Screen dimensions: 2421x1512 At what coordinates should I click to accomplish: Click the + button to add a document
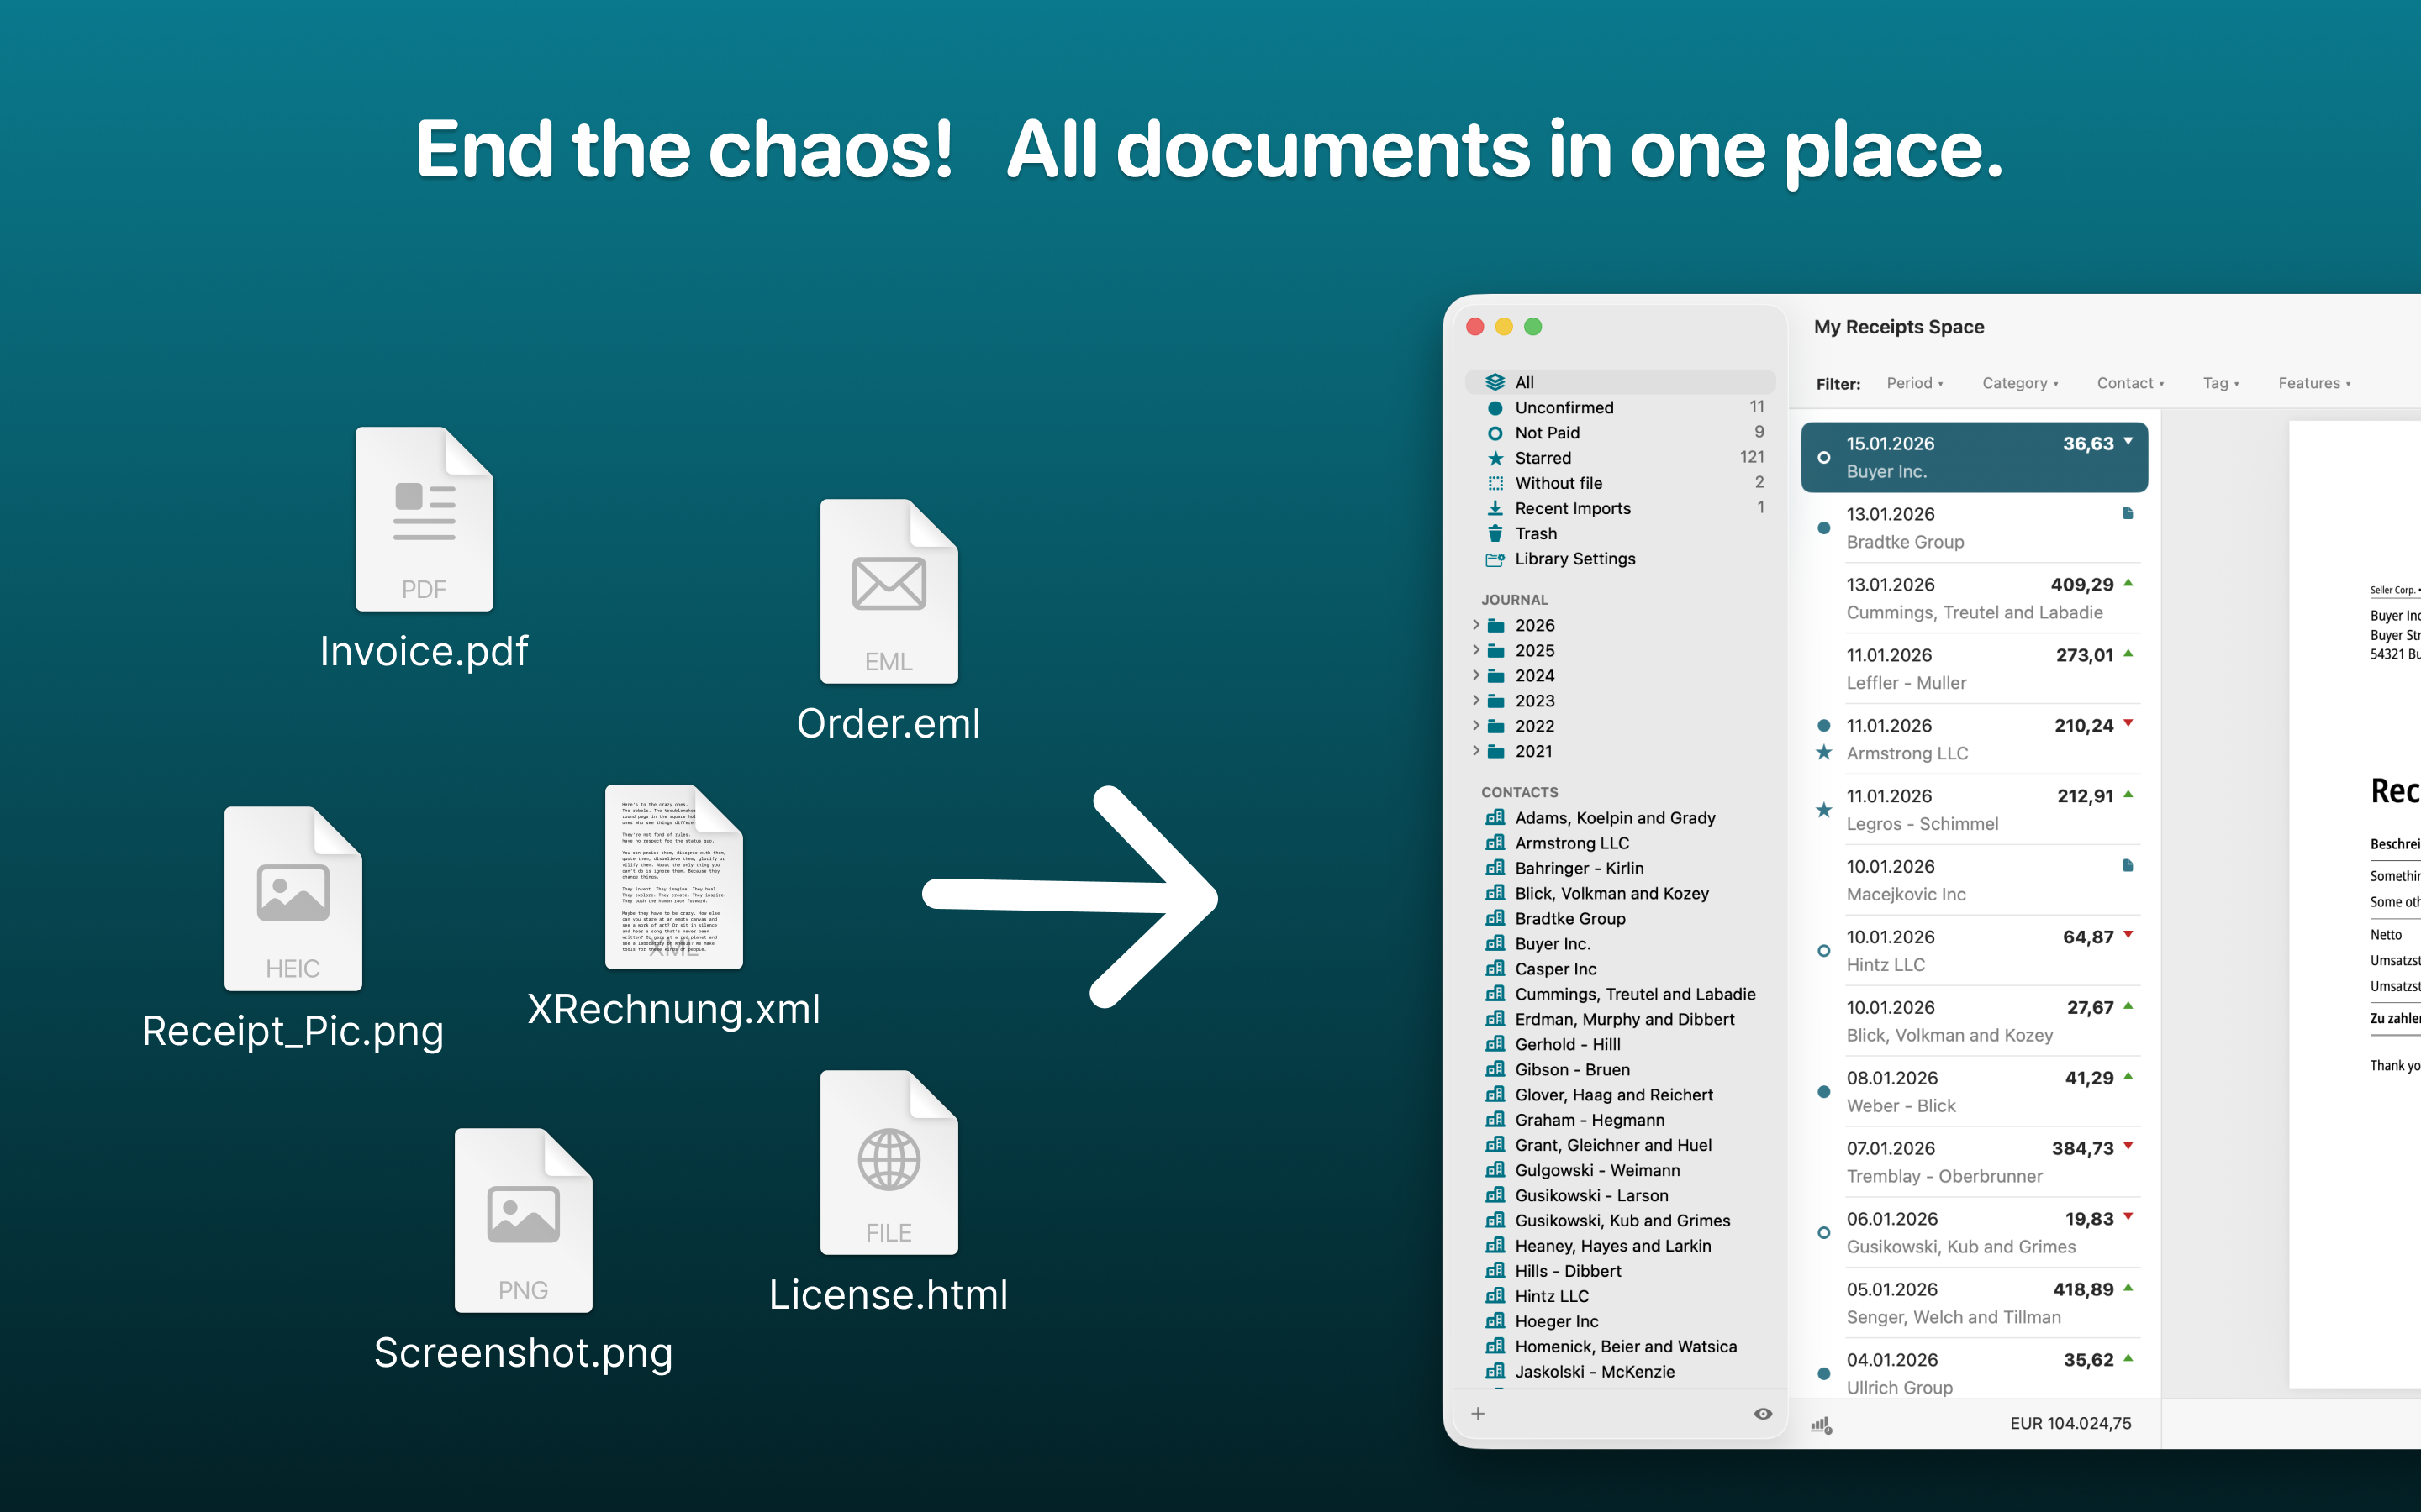(x=1478, y=1413)
